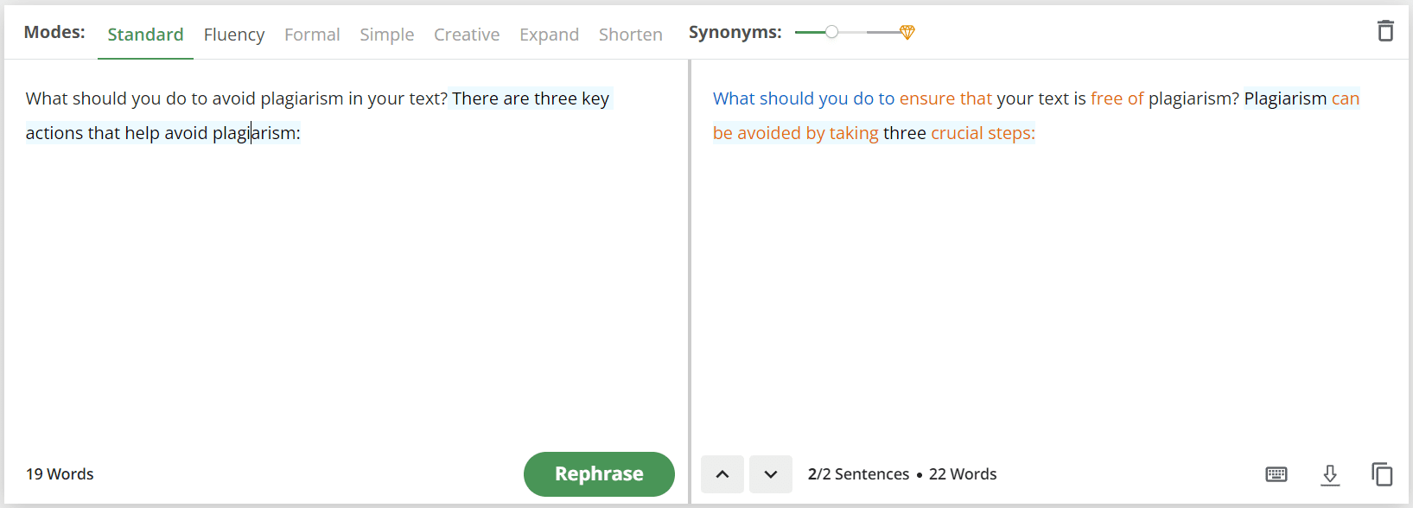Click the orange phrase "ensure that" in the output
The image size is (1413, 508).
pos(945,98)
